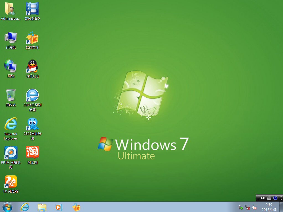This screenshot has height=212, width=283.
Task: Select the 计算机 desktop icon
Action: tap(11, 38)
